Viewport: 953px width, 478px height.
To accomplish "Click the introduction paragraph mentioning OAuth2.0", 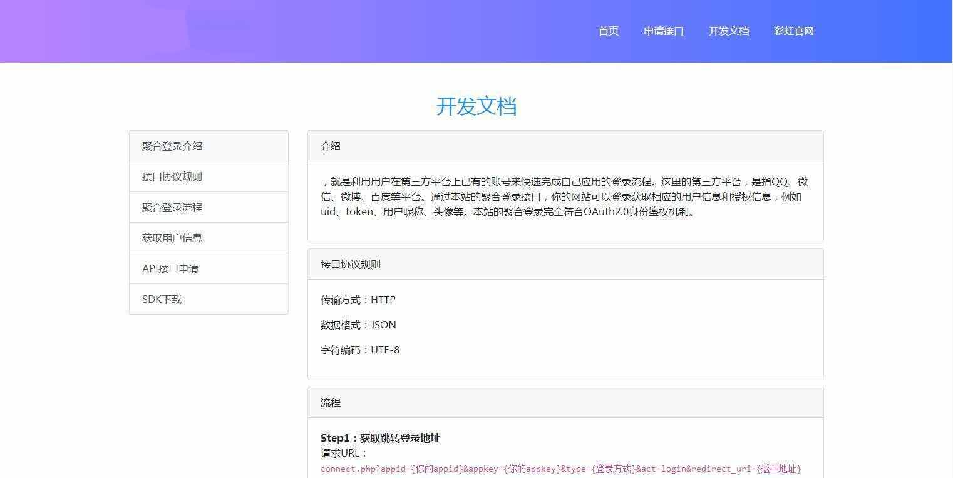I will pyautogui.click(x=565, y=197).
